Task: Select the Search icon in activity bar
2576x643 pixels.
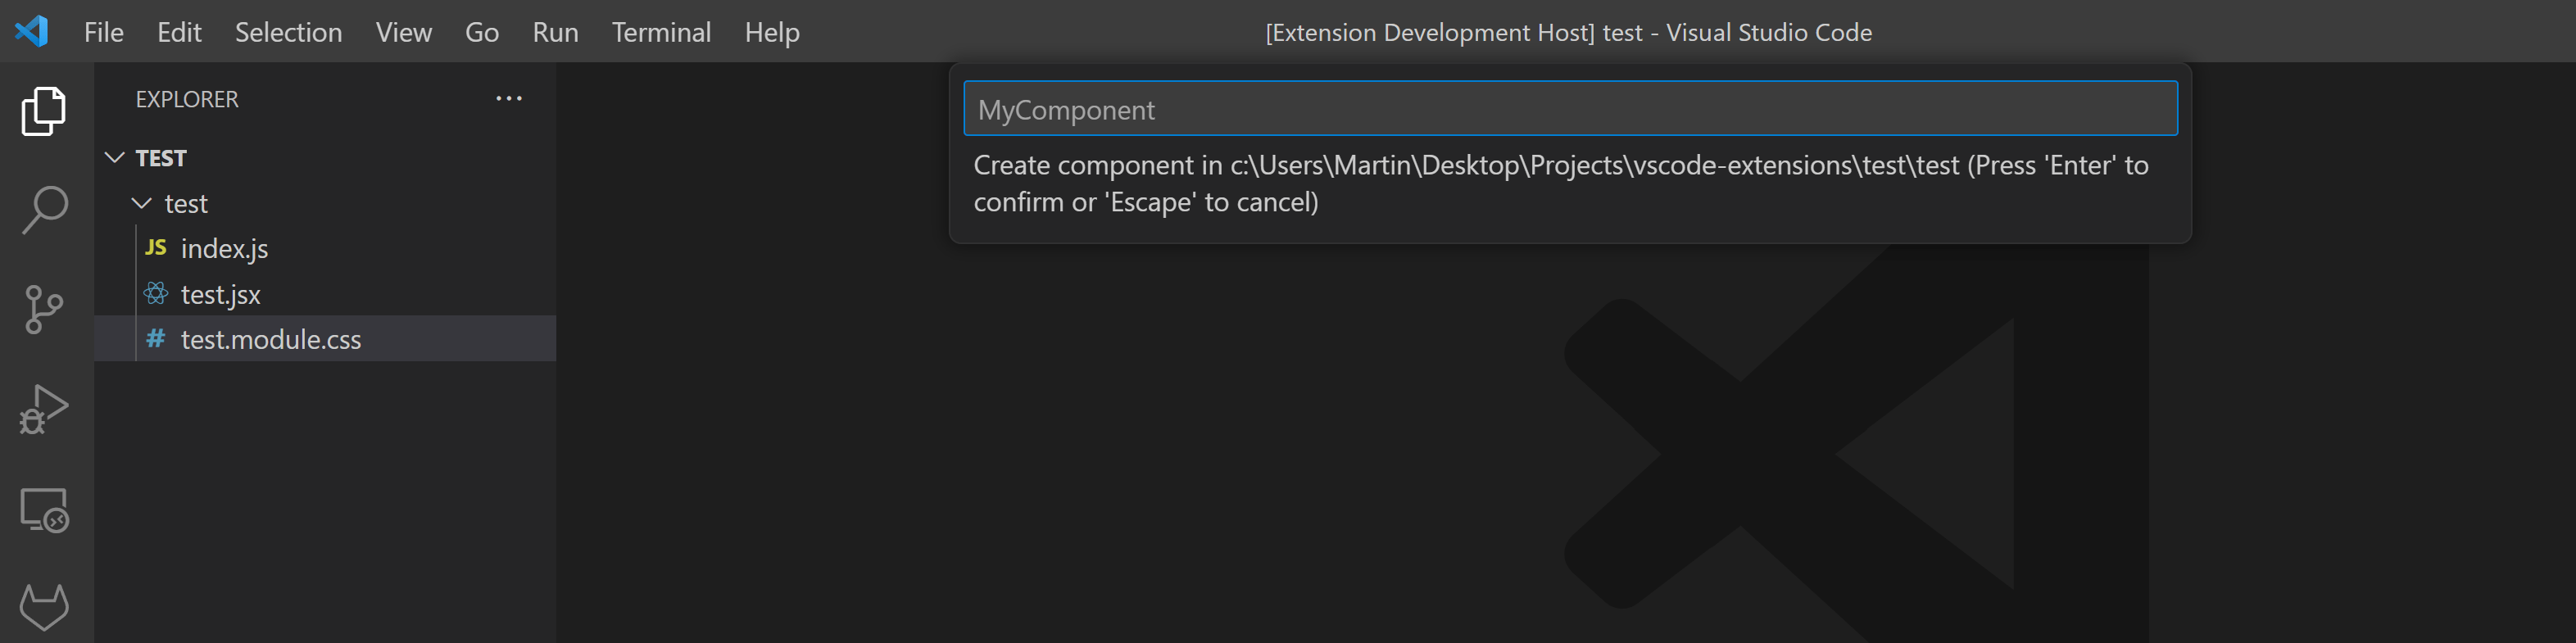Action: (44, 208)
